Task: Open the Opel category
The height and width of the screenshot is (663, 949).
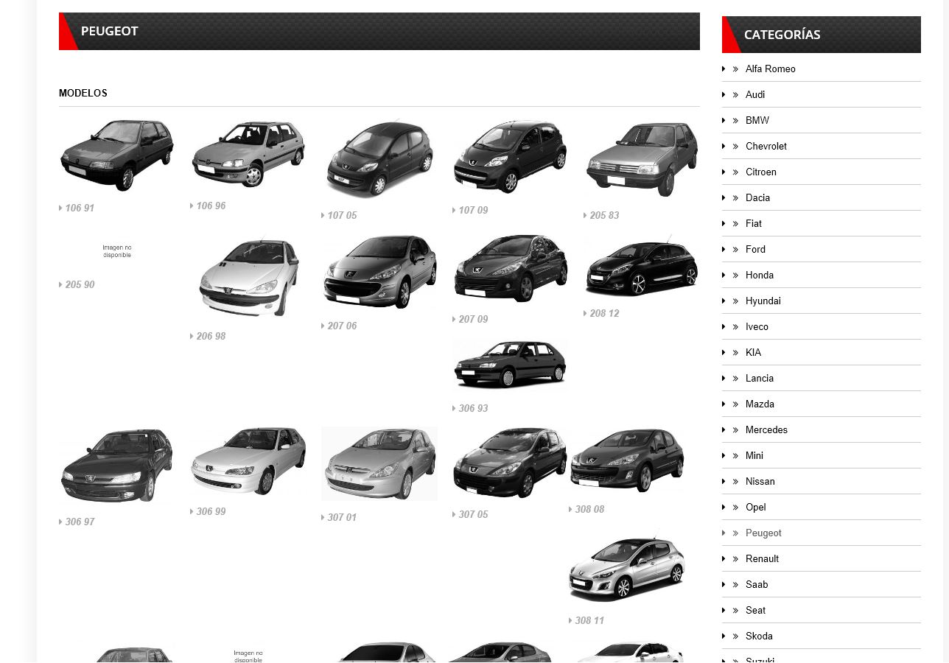Action: click(x=756, y=508)
